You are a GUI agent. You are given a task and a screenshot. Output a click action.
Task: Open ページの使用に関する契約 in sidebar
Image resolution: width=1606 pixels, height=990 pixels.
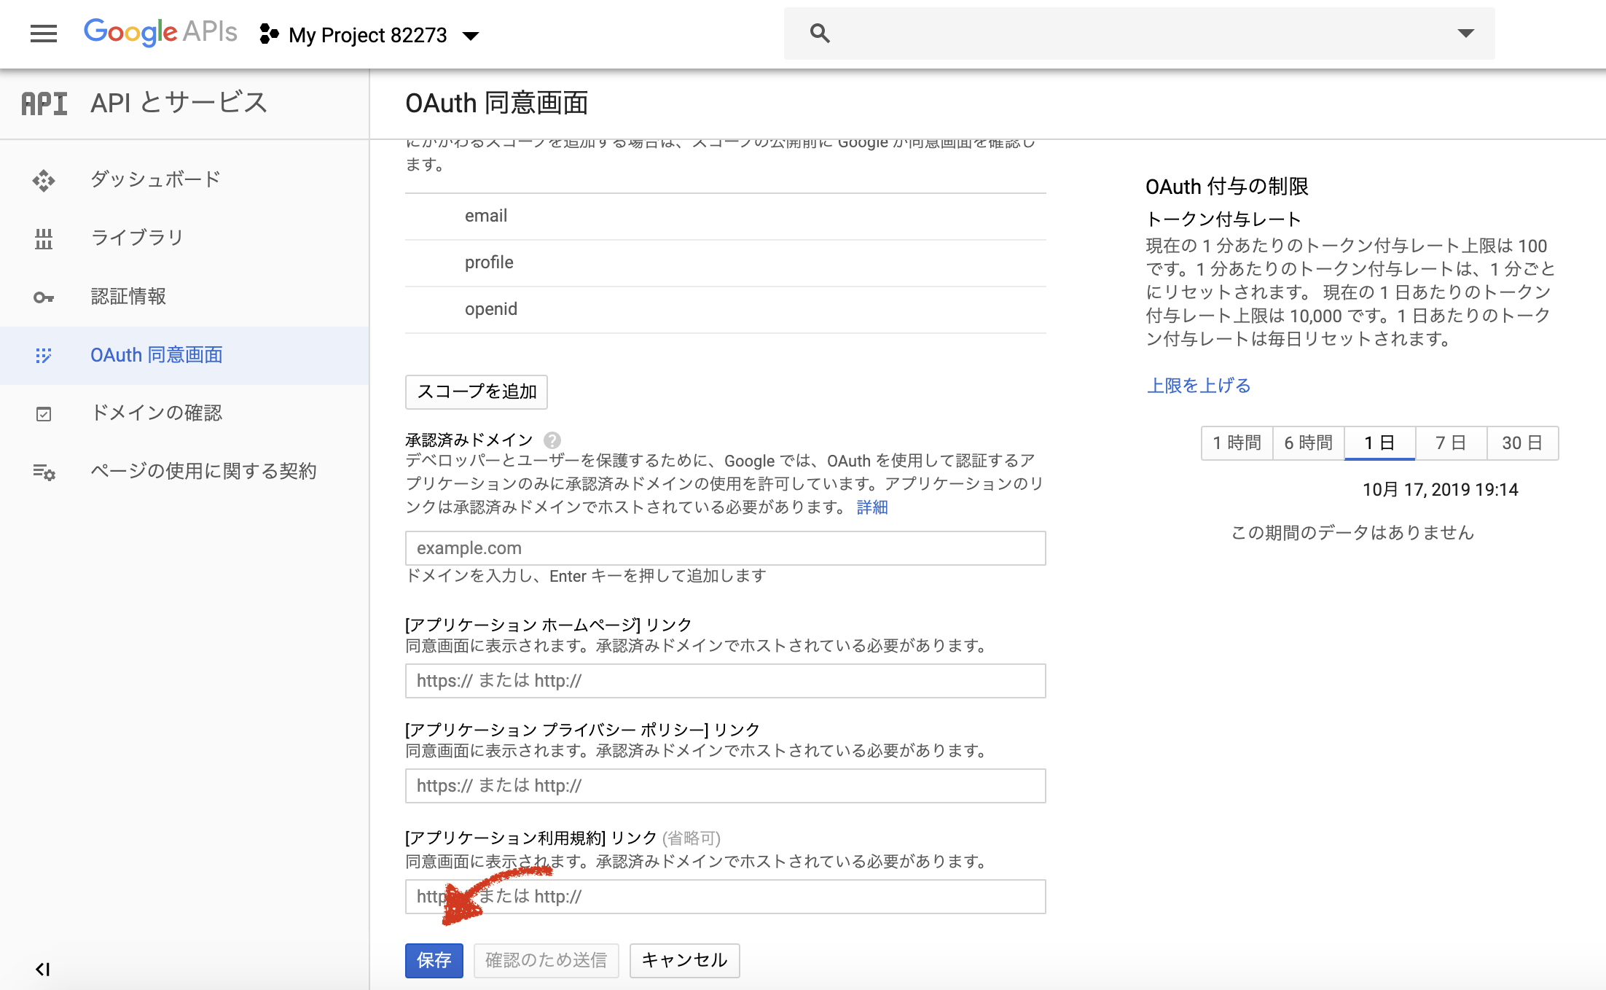(44, 472)
